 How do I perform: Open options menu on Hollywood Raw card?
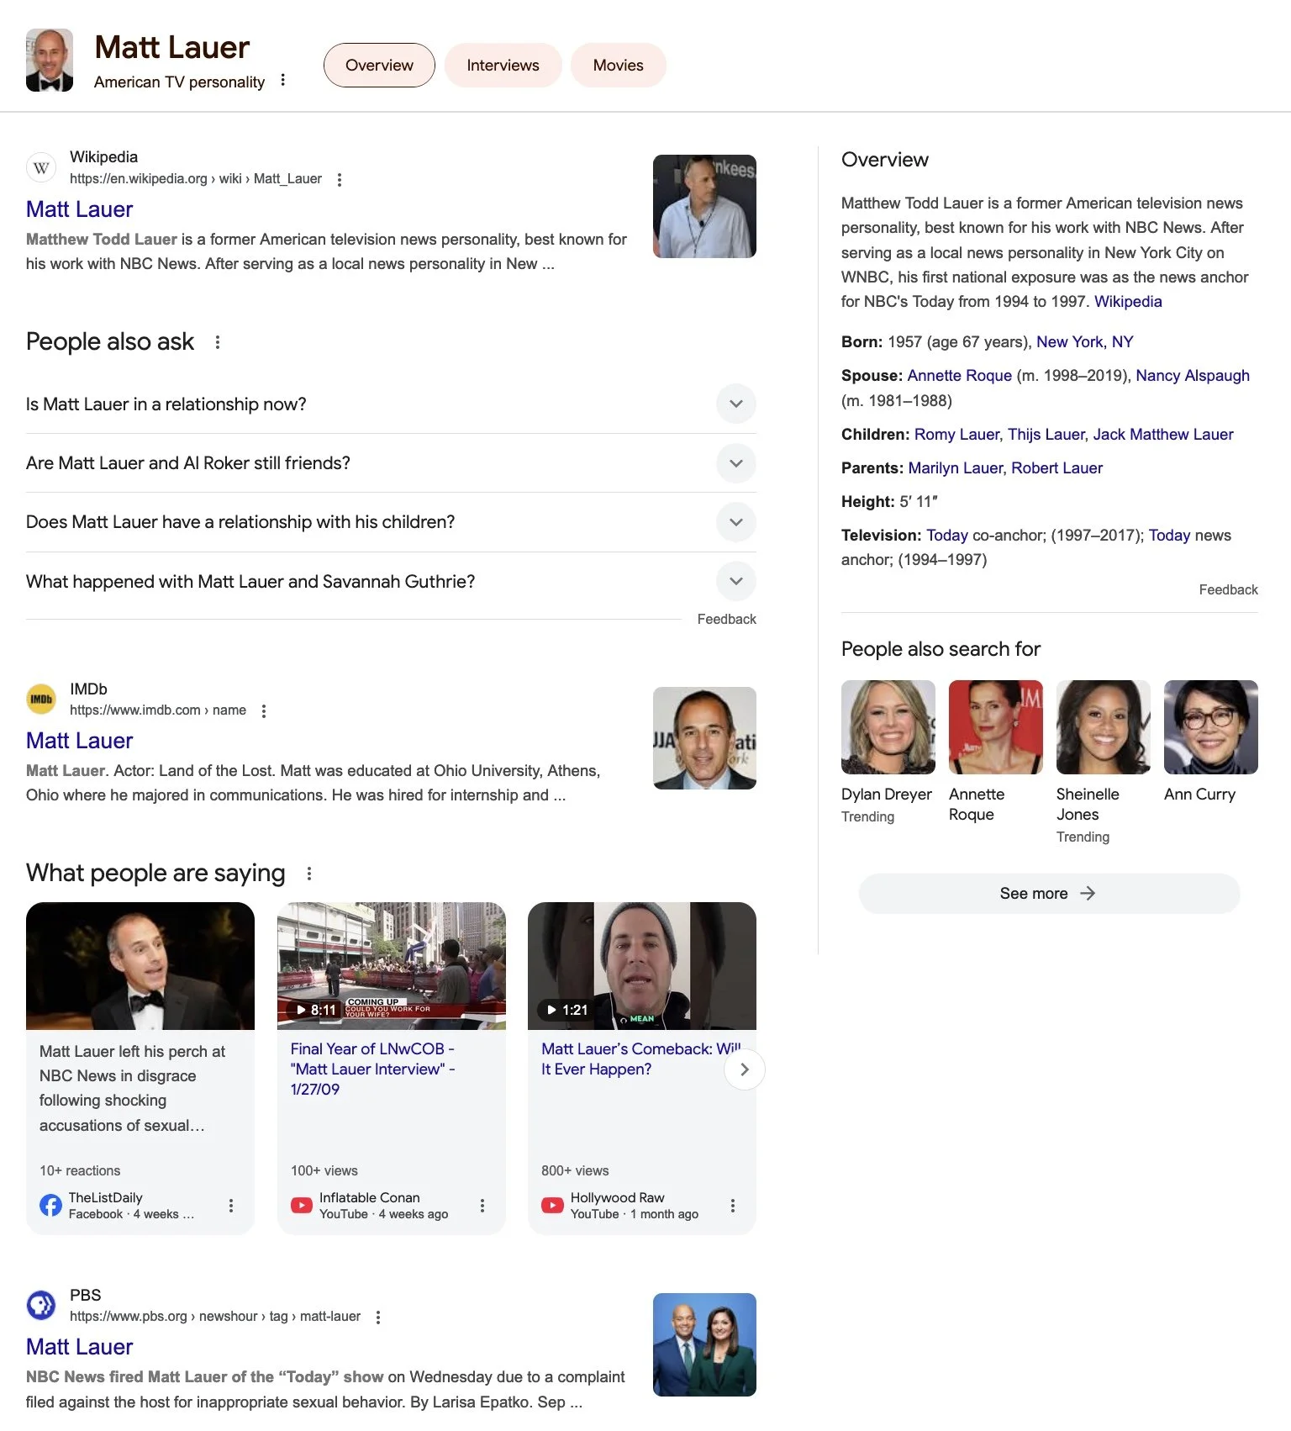[x=733, y=1206]
